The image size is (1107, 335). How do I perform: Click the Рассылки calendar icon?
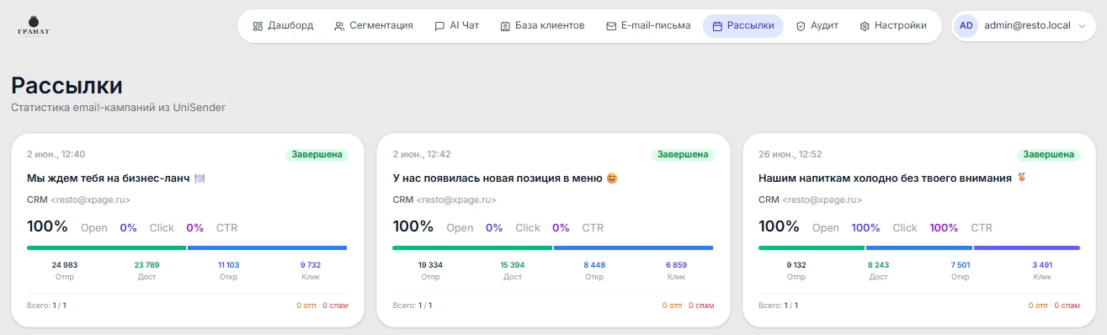pos(717,26)
